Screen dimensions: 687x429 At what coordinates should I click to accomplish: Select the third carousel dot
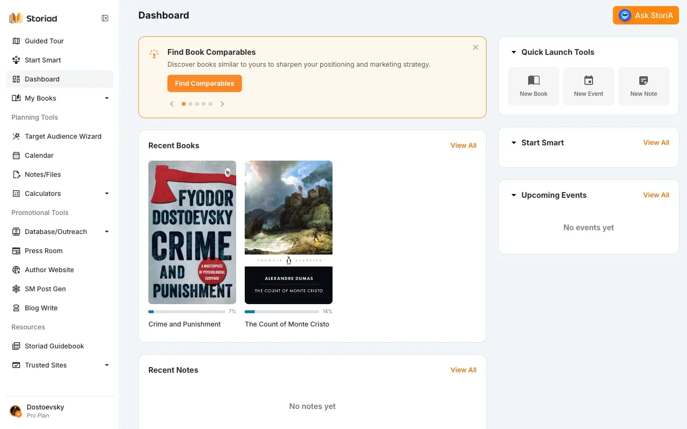pyautogui.click(x=197, y=104)
